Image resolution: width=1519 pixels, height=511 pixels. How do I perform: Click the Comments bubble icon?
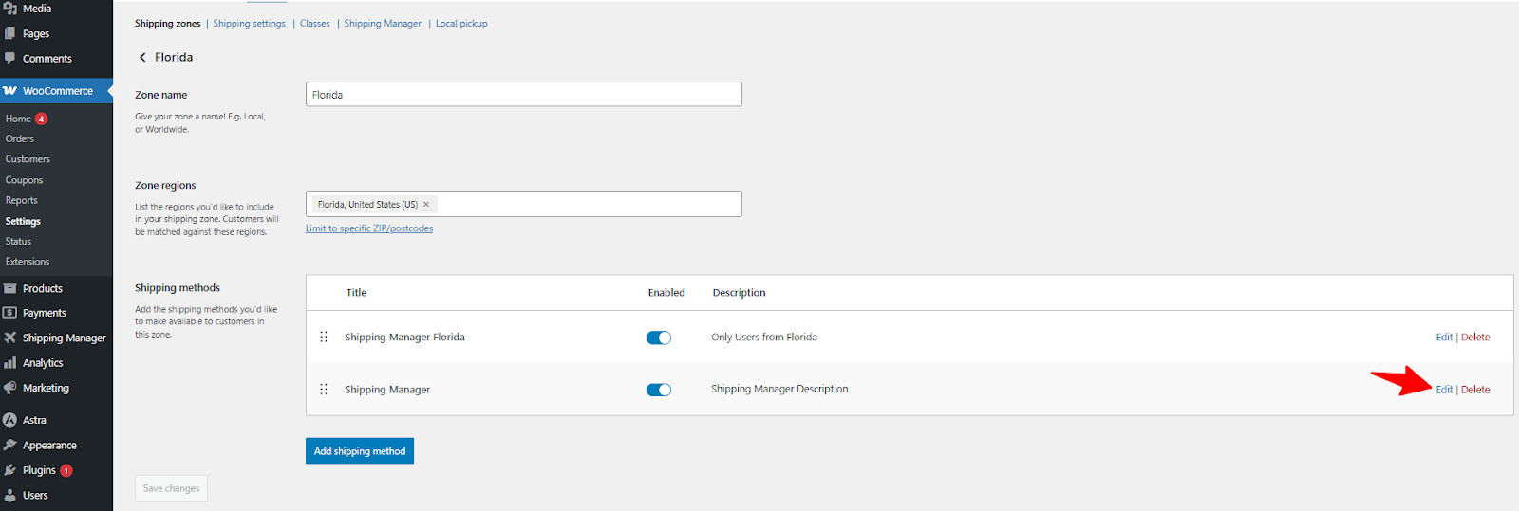[10, 58]
